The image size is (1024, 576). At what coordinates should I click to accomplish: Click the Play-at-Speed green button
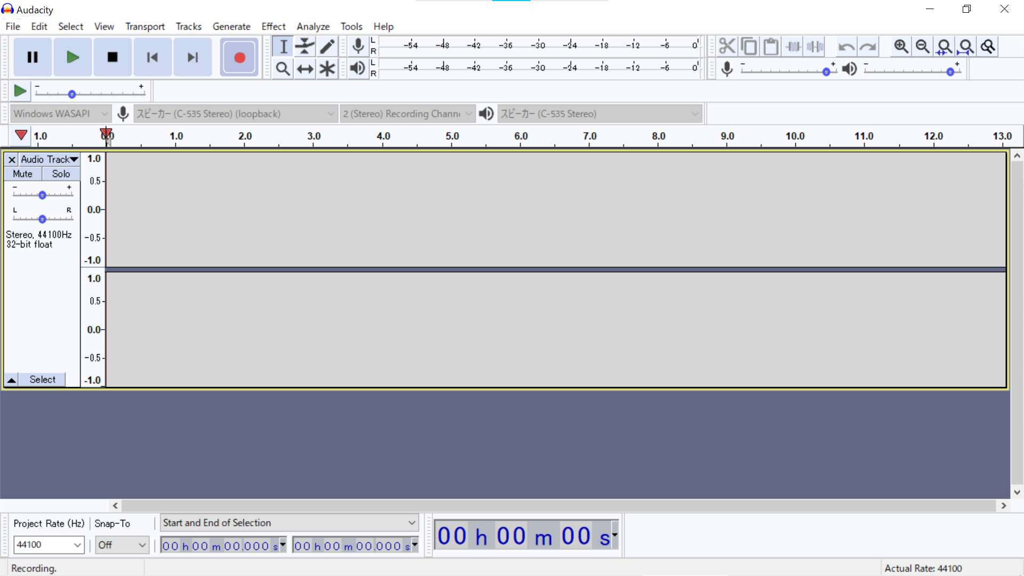[x=20, y=91]
